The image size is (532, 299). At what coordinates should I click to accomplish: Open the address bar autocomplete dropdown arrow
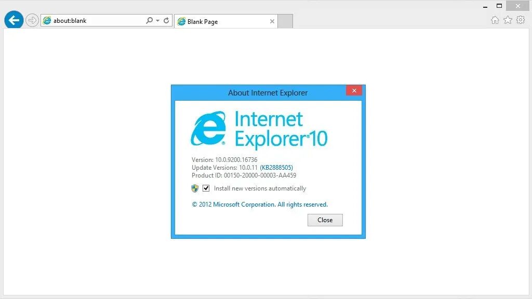(x=158, y=20)
